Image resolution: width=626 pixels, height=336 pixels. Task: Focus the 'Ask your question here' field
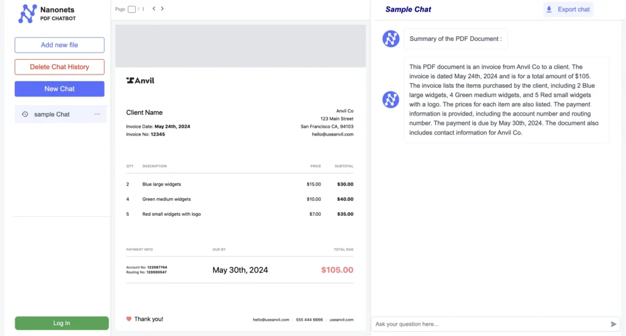point(489,324)
